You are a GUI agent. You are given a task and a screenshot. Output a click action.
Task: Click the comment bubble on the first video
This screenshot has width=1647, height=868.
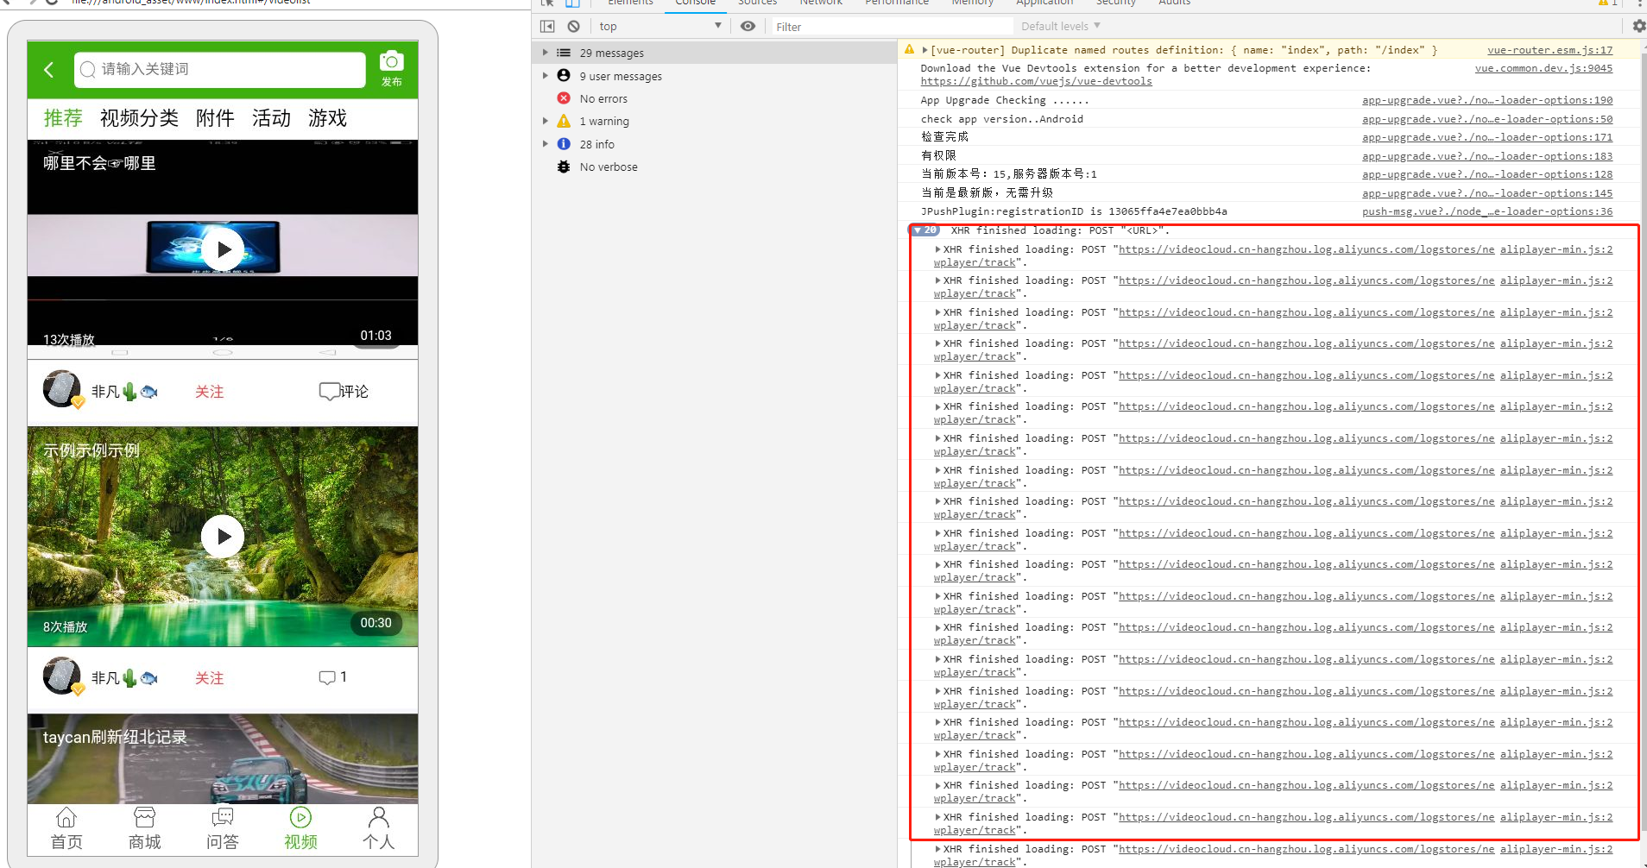331,390
